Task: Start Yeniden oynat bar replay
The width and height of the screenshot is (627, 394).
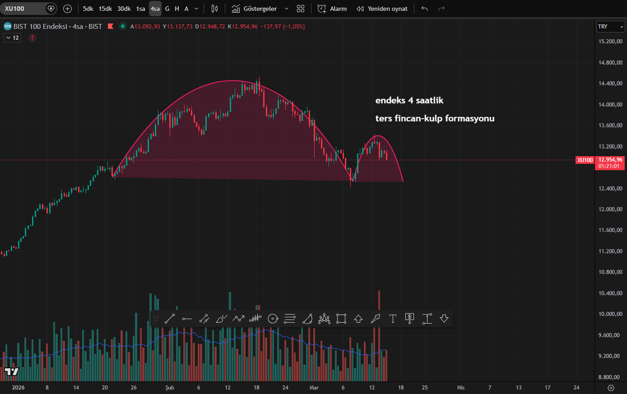Action: click(x=382, y=9)
